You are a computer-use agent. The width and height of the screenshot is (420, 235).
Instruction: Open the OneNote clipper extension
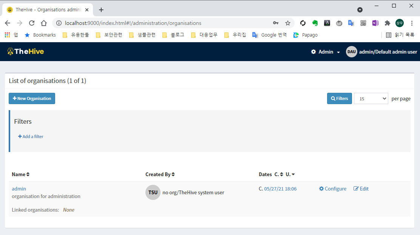375,23
